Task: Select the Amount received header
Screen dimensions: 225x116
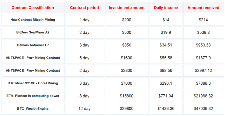Action: pos(203,8)
